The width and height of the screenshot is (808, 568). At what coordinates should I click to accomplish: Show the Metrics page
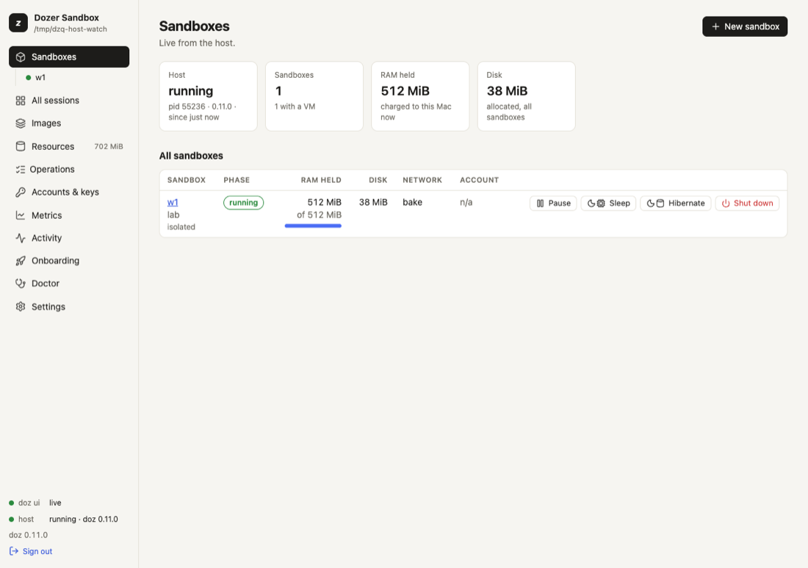click(69, 215)
